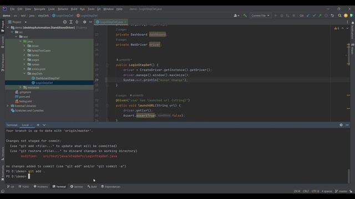Click the Git Commit checkmark icon
This screenshot has height=199, width=355.
pyautogui.click(x=314, y=15)
